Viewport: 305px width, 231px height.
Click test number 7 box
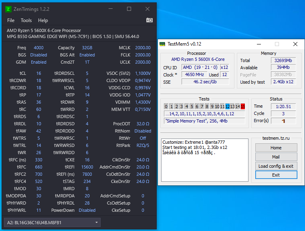[x=202, y=106]
